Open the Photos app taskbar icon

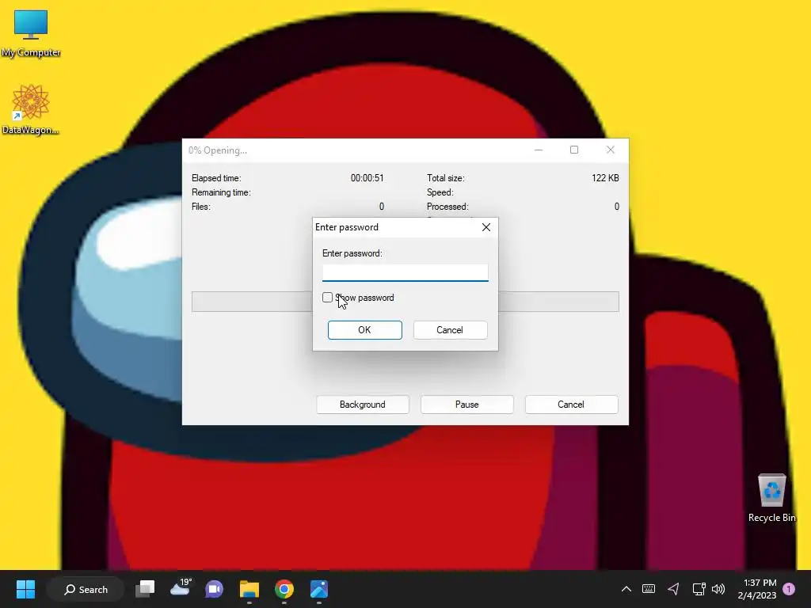pyautogui.click(x=319, y=589)
